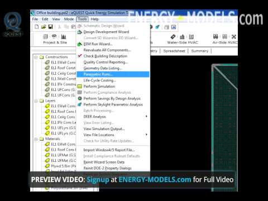Select EL1 Ceilg Cons under Layers

[x=63, y=117]
